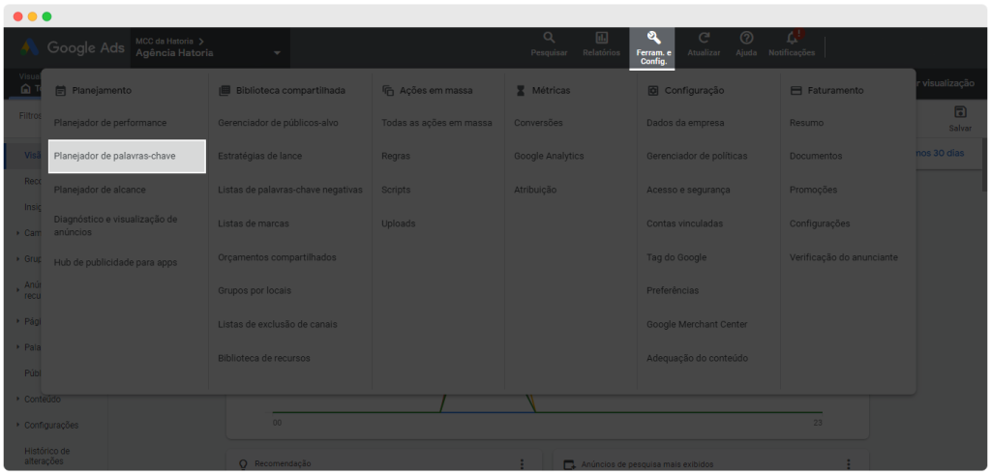This screenshot has width=991, height=475.
Task: Select Planejador de palavras-chave
Action: (127, 156)
